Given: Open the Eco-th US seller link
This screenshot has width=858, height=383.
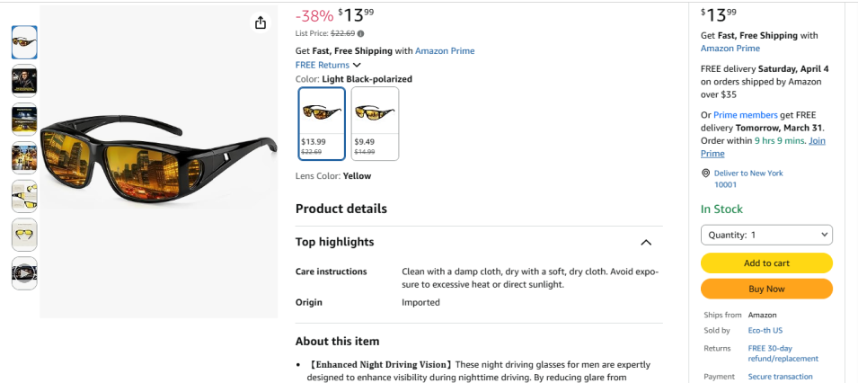Looking at the screenshot, I should (x=765, y=330).
